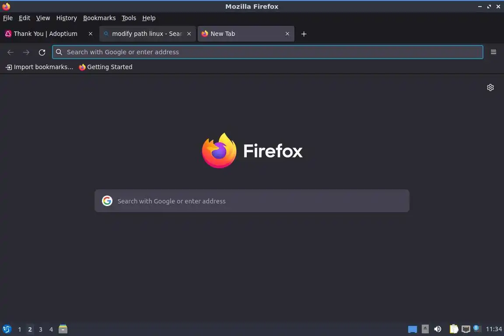Open the Help menu

tap(149, 18)
